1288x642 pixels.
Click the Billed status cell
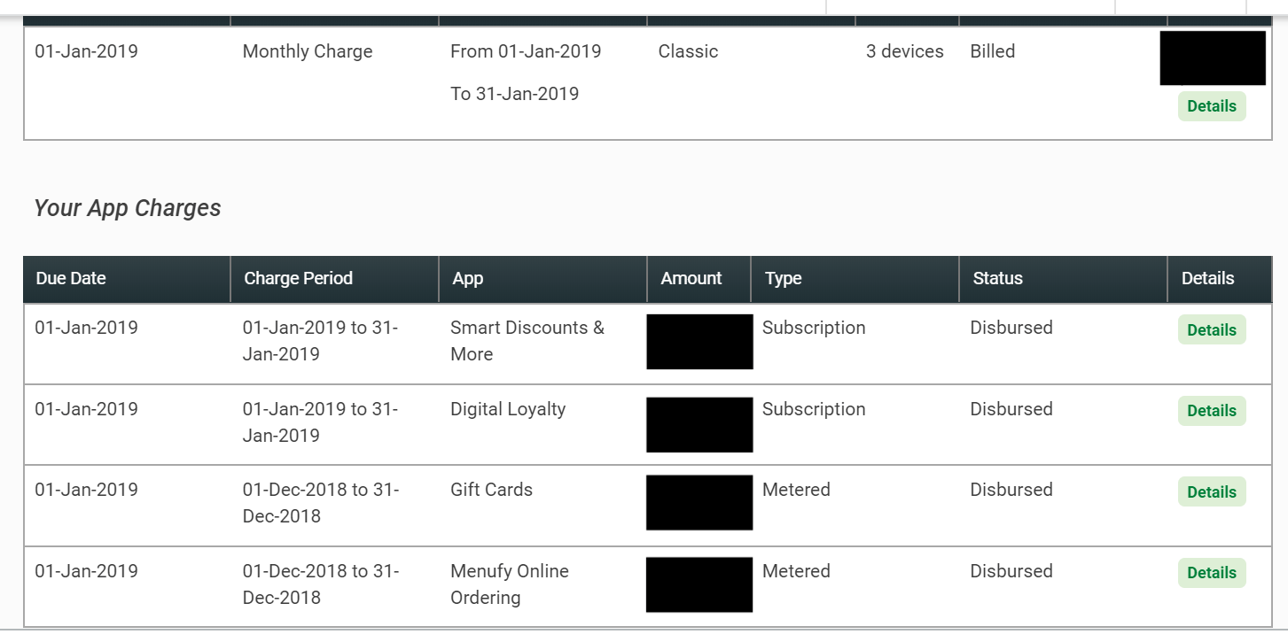992,51
